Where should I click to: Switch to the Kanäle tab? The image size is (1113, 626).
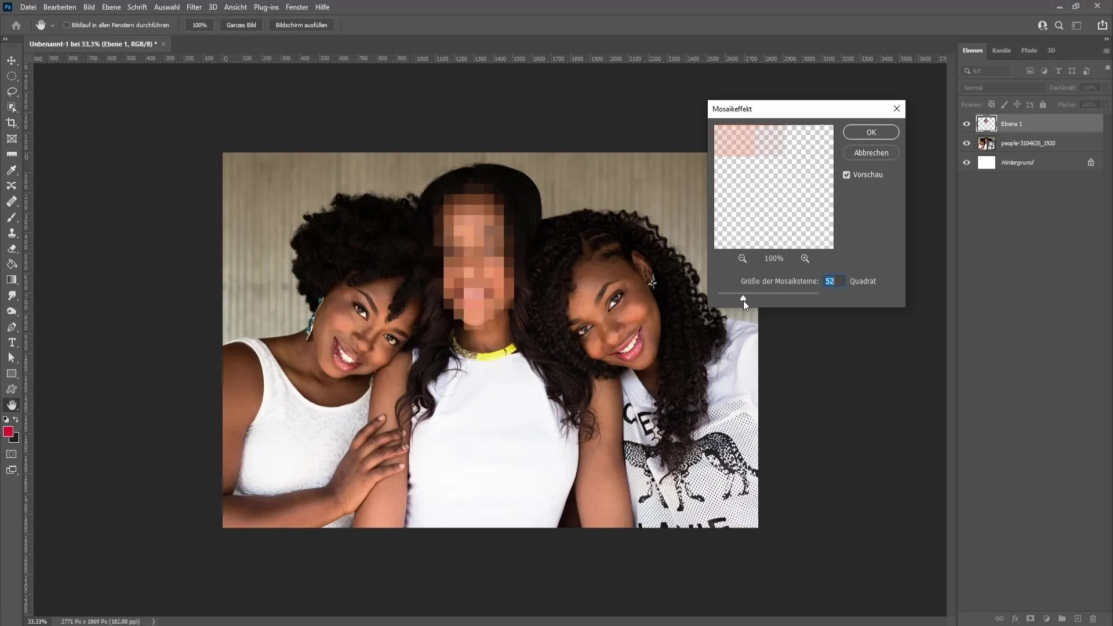click(1002, 50)
